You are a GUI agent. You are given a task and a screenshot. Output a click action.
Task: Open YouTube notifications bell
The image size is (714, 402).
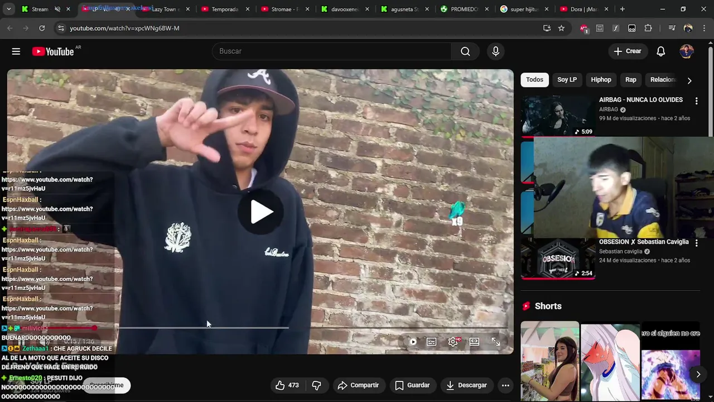tap(660, 51)
